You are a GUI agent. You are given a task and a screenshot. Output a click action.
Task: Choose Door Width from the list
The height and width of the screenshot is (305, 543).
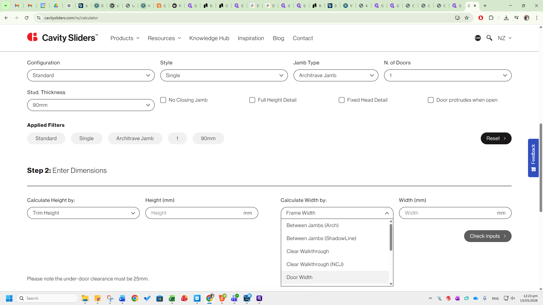click(x=299, y=277)
